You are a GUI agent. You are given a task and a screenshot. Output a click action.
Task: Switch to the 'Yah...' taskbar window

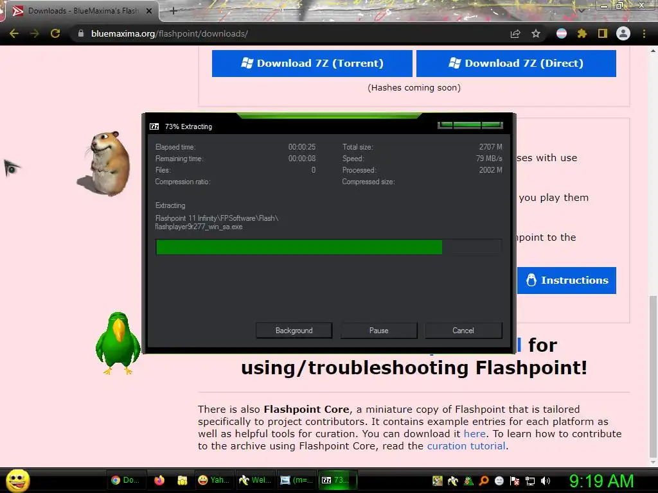pyautogui.click(x=213, y=480)
